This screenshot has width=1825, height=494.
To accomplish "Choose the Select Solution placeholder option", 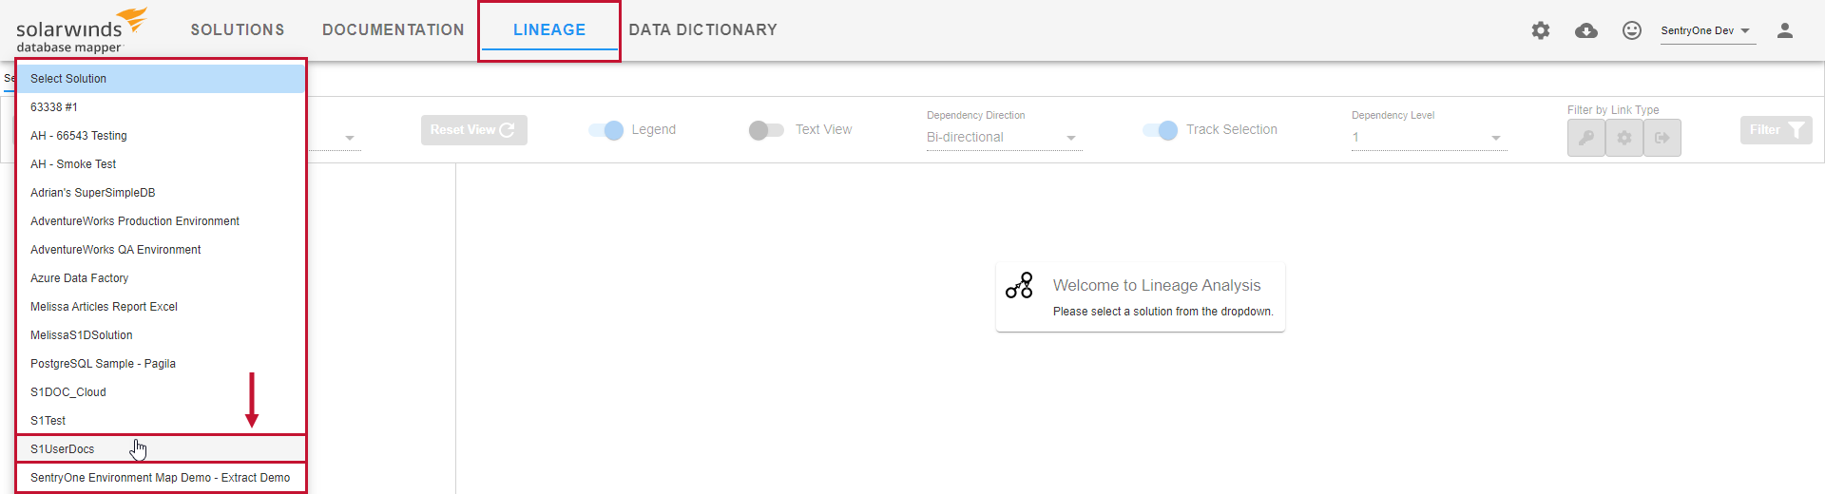I will click(x=161, y=79).
